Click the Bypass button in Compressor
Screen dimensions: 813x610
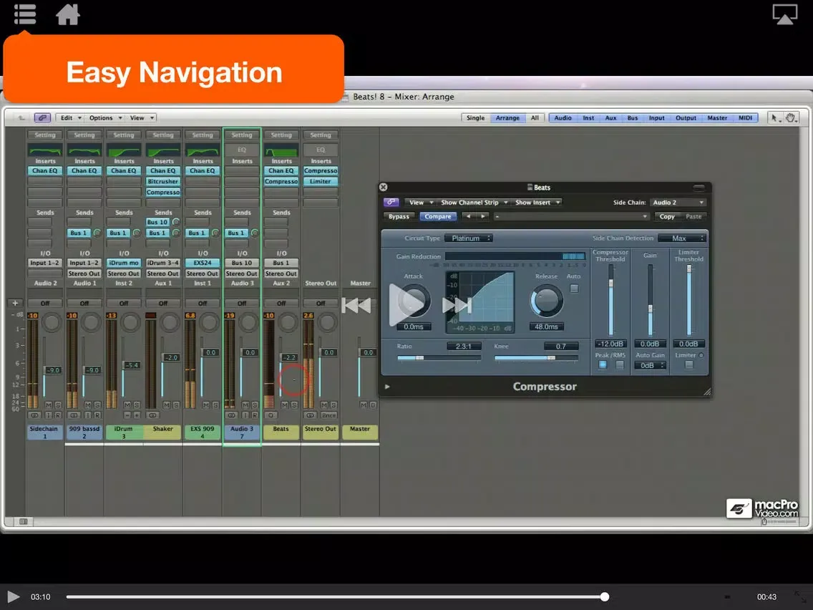(399, 217)
